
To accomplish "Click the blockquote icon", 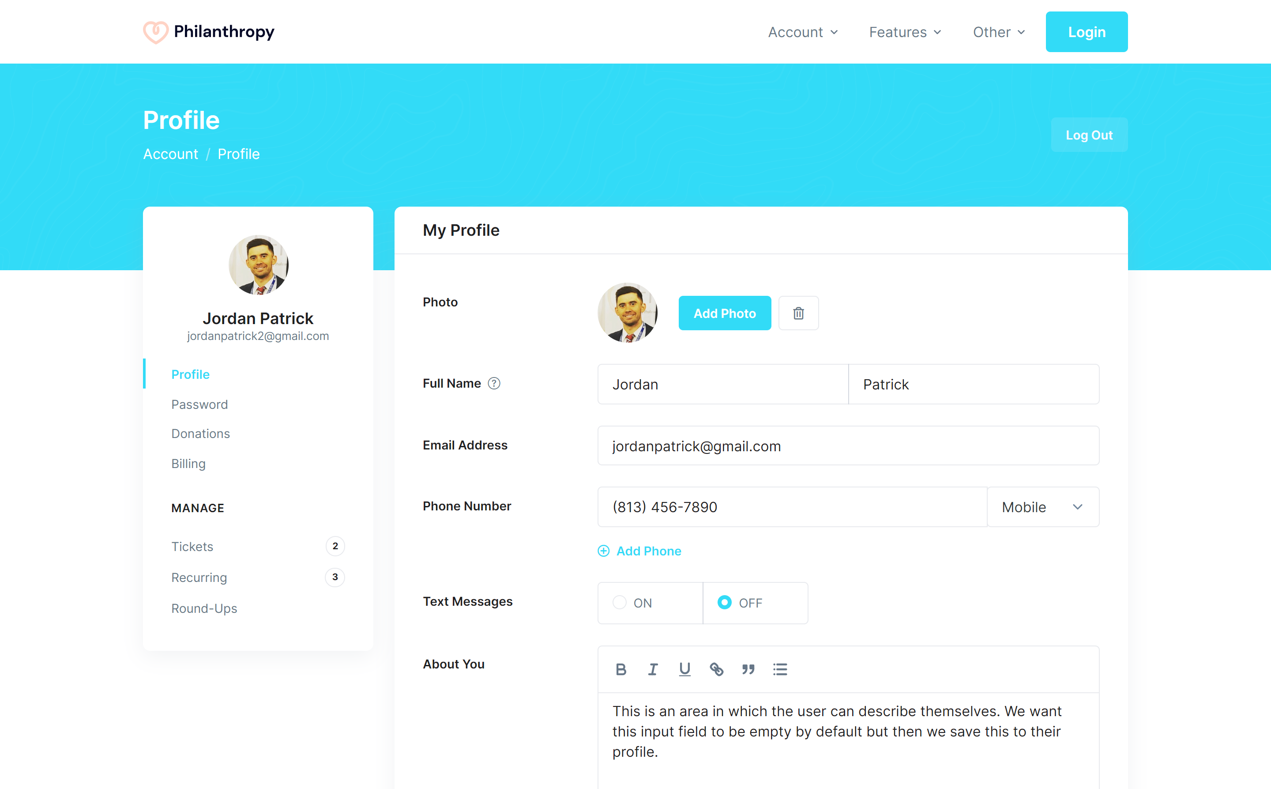I will (748, 669).
